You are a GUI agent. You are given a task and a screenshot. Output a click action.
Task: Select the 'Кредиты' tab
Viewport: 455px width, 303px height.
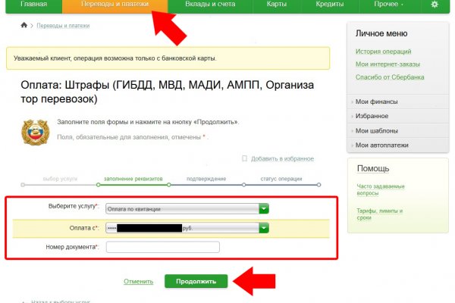tap(329, 5)
